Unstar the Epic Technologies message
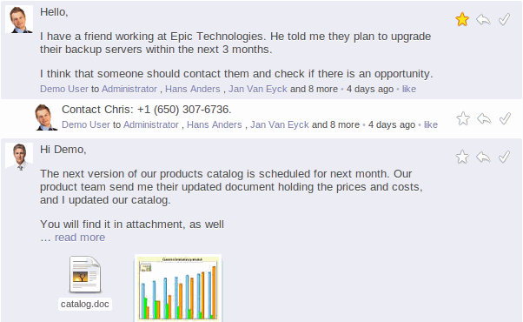 coord(462,19)
